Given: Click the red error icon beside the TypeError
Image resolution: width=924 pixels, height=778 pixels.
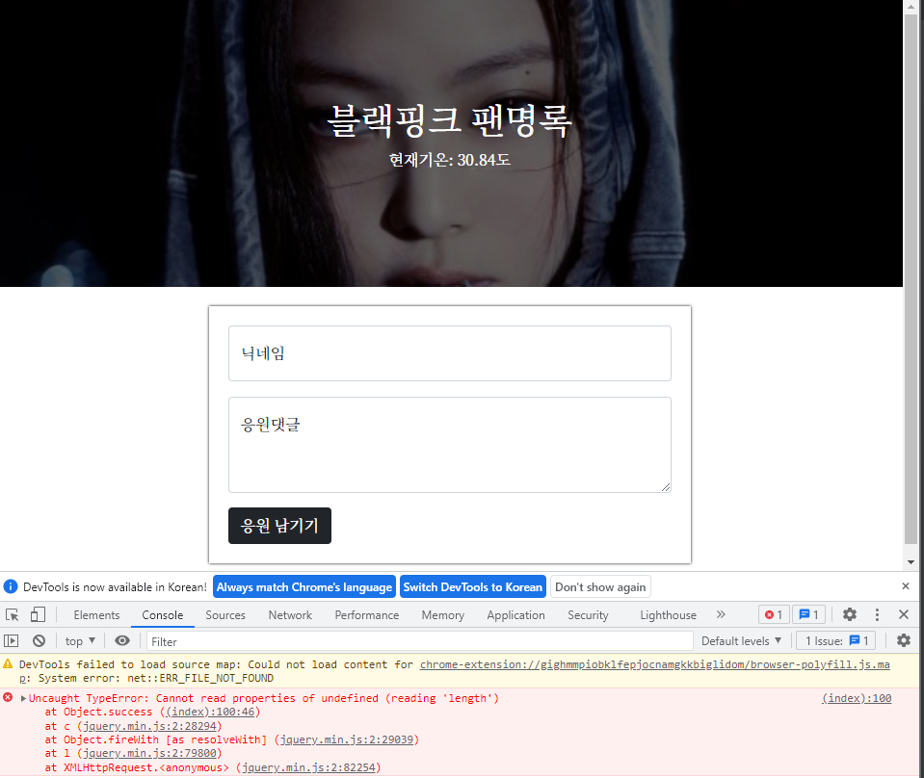Looking at the screenshot, I should [8, 698].
